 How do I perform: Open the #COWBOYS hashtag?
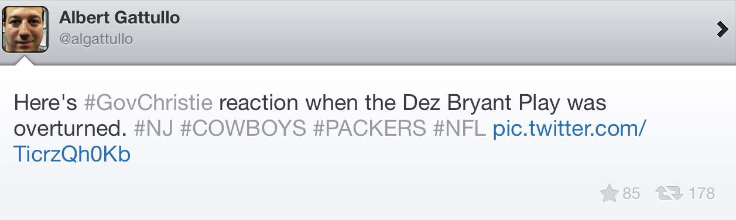(x=243, y=129)
